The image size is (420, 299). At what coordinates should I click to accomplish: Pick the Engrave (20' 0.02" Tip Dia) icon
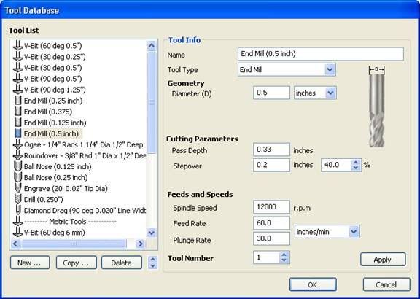[x=17, y=189]
